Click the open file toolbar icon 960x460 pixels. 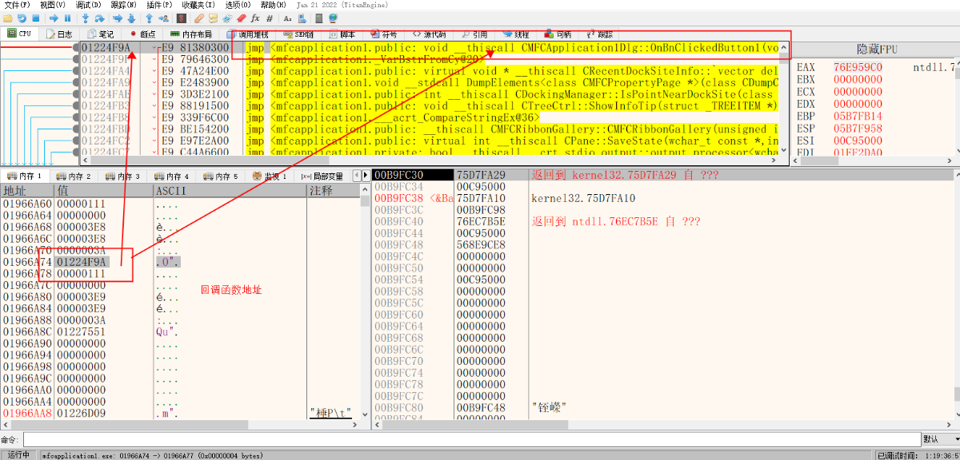8,18
